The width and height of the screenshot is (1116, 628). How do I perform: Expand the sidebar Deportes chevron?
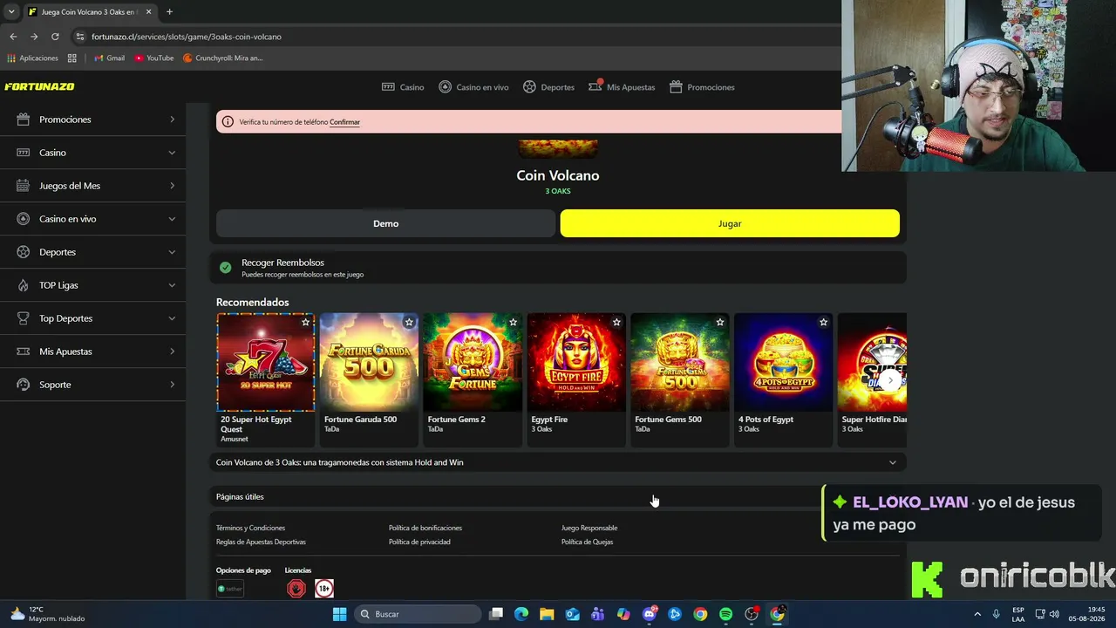[x=172, y=252]
